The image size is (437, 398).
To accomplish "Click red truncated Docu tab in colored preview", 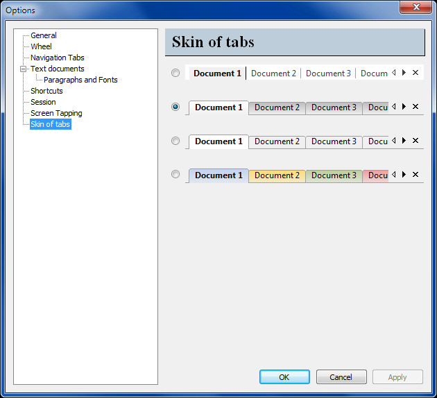I will 376,175.
